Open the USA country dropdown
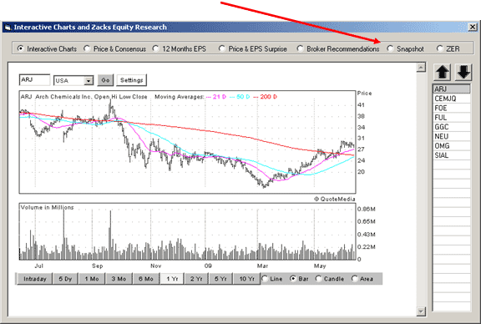This screenshot has height=324, width=481. tap(89, 81)
